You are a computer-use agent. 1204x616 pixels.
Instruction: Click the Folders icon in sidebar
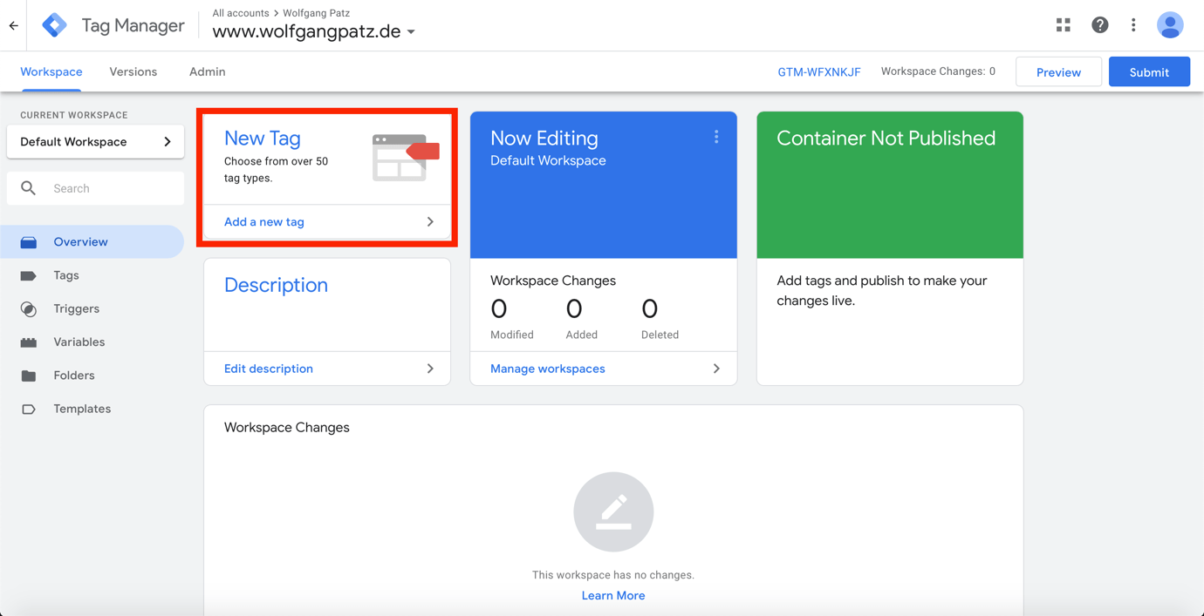29,376
